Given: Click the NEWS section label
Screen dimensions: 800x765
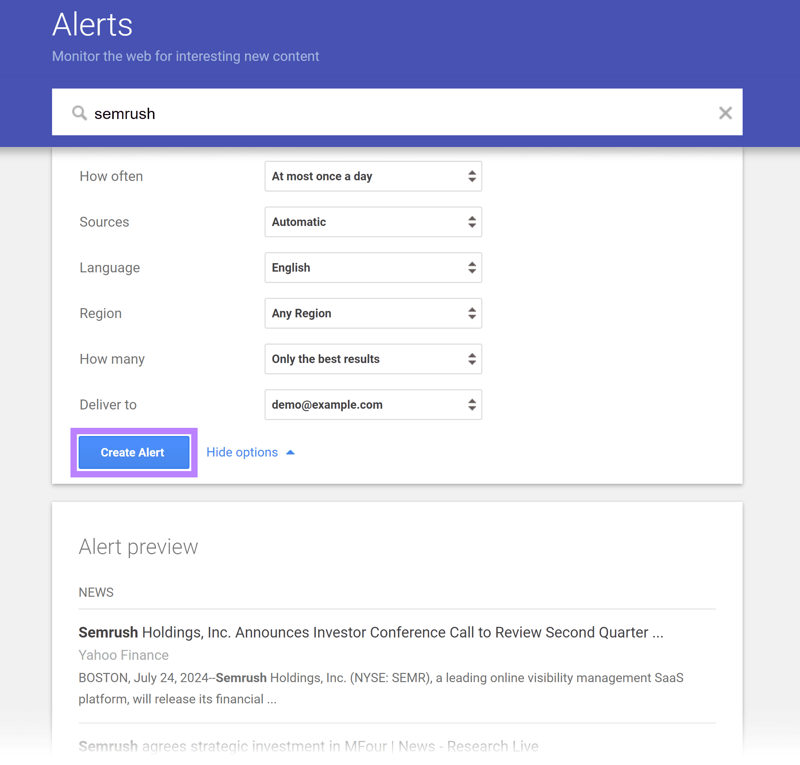Looking at the screenshot, I should click(96, 592).
